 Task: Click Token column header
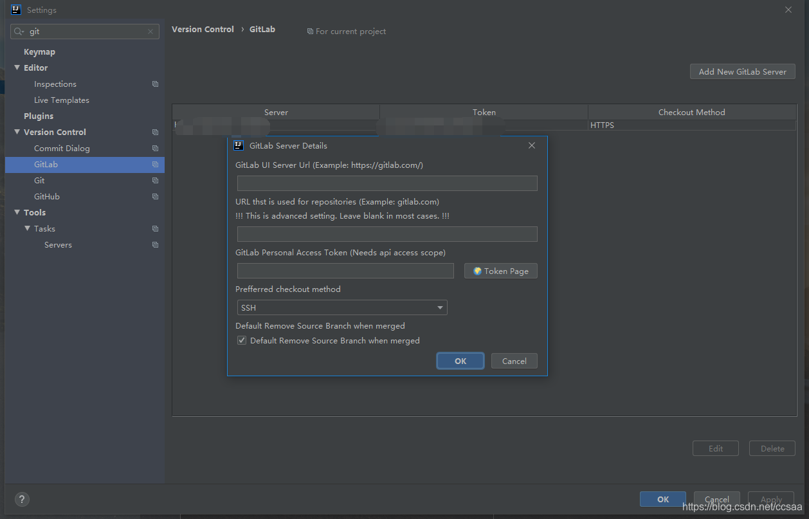point(484,112)
